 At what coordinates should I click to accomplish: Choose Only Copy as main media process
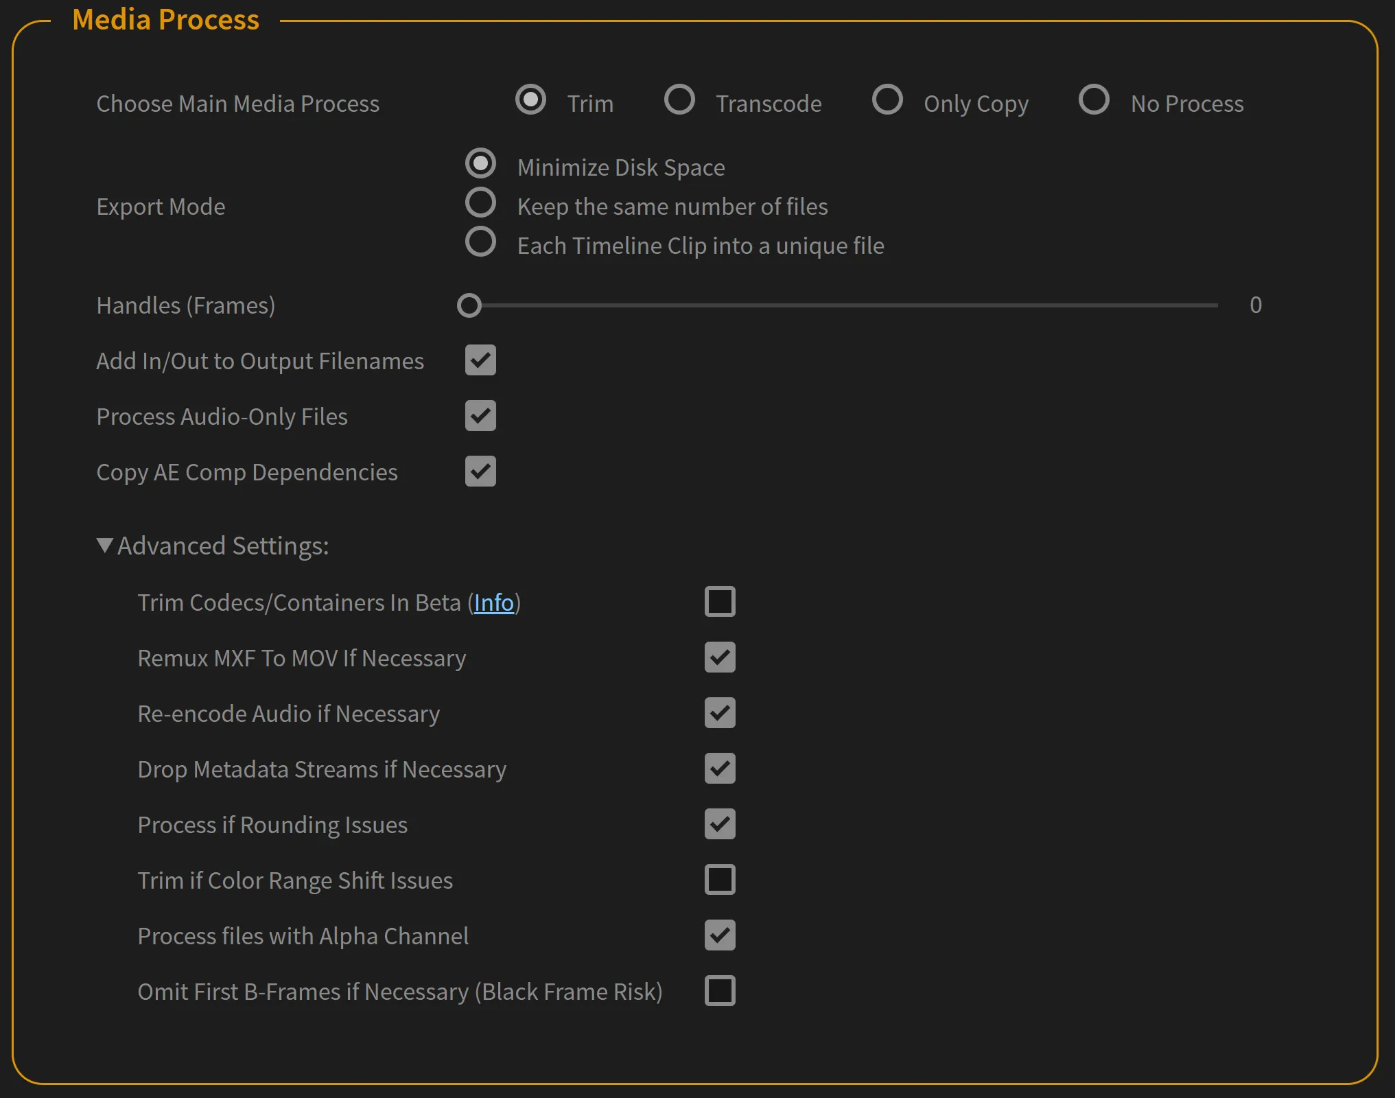888,102
